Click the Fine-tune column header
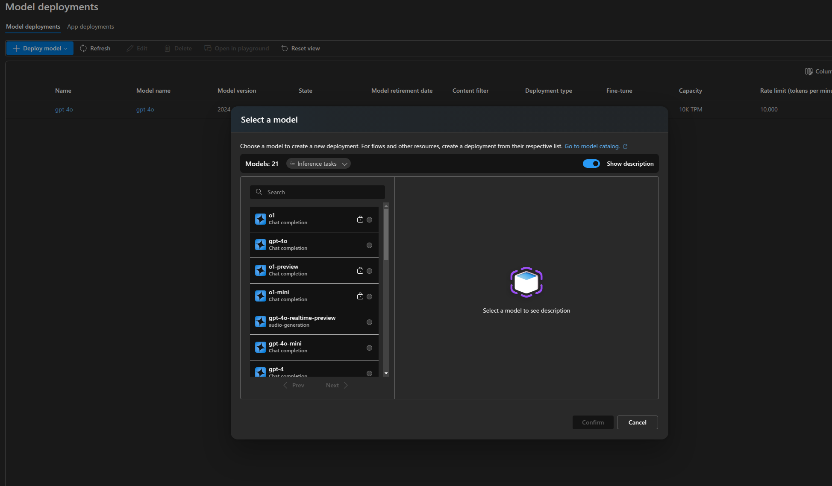 [619, 91]
